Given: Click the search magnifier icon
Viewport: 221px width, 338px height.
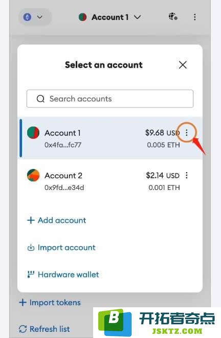Looking at the screenshot, I should [x=40, y=99].
